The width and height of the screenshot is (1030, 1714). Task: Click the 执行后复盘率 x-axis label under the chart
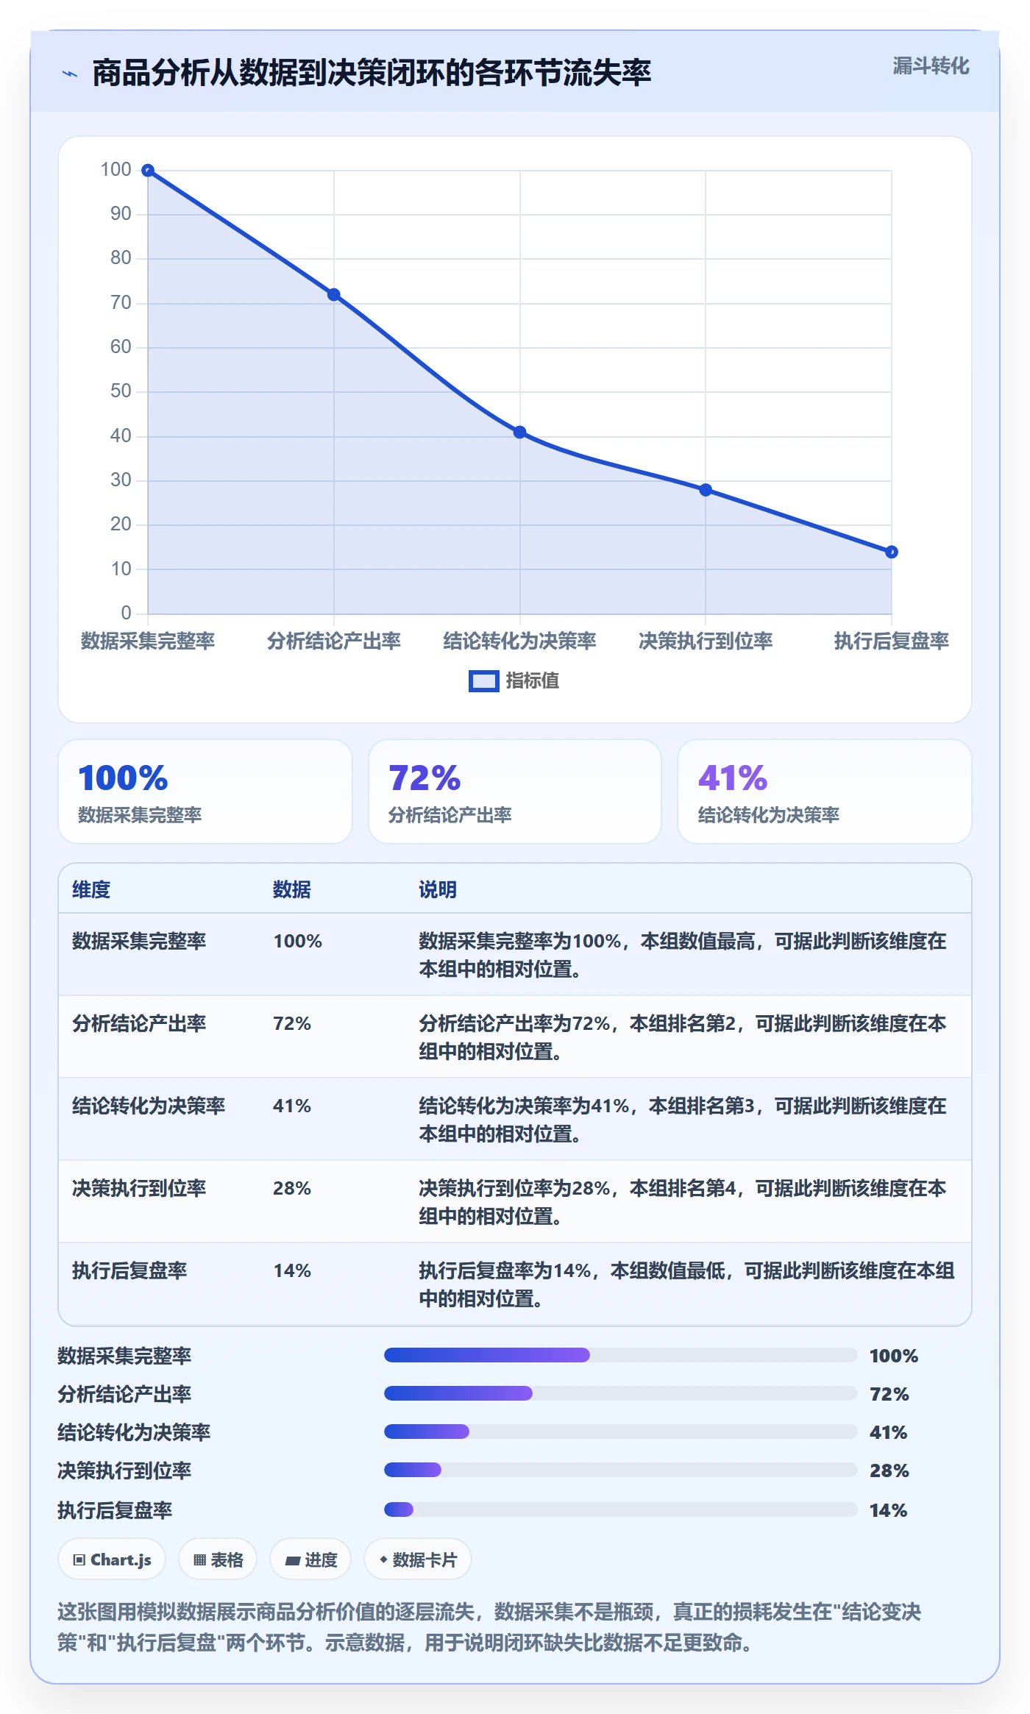click(x=892, y=641)
